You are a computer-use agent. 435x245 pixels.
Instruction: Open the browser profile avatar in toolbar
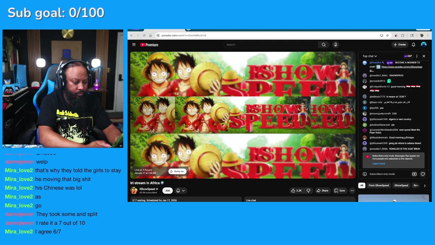422,35
